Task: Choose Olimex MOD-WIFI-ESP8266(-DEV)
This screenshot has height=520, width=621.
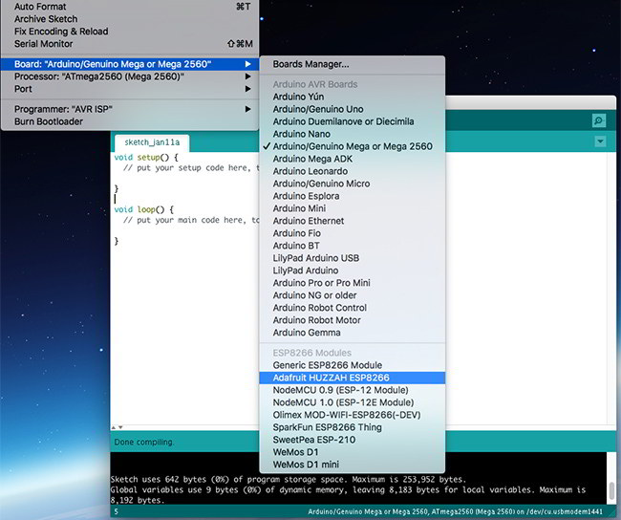Action: [x=353, y=415]
